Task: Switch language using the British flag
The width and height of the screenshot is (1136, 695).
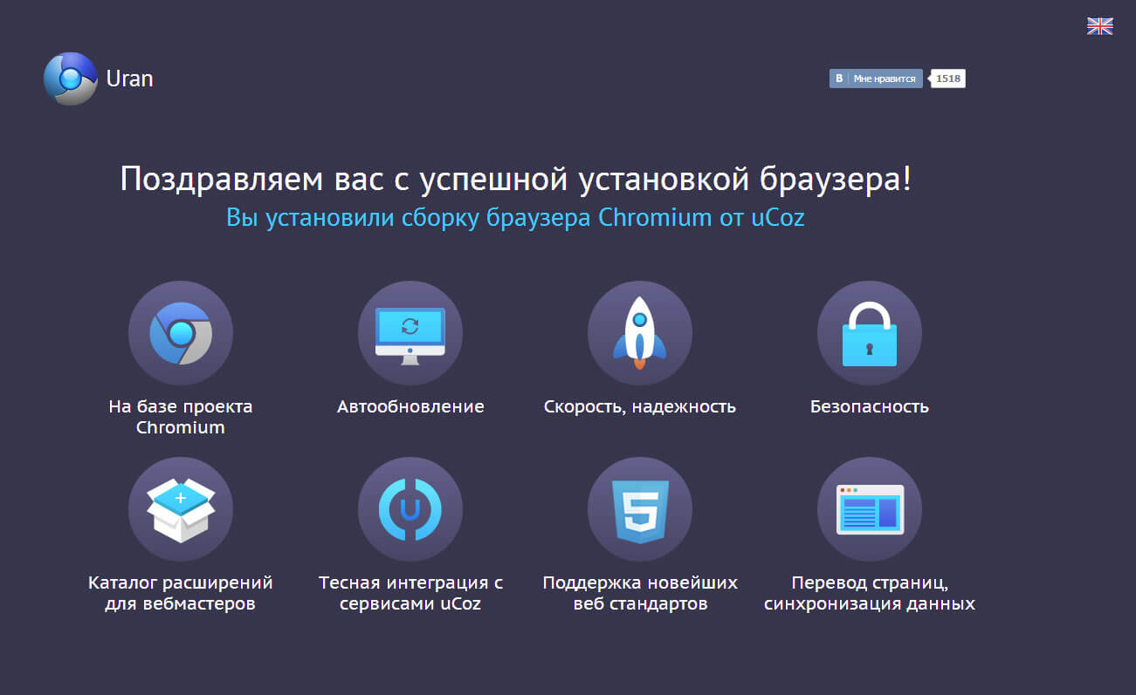Action: click(x=1099, y=26)
